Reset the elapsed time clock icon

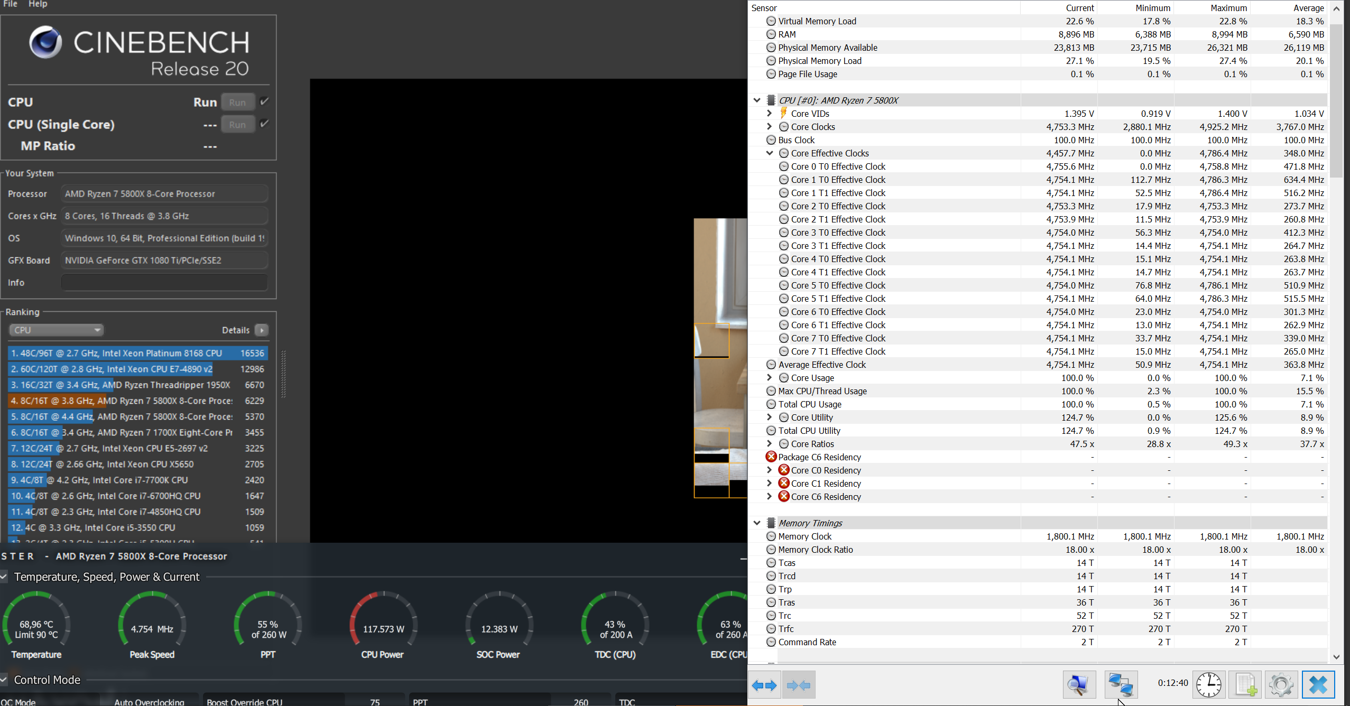(1208, 685)
